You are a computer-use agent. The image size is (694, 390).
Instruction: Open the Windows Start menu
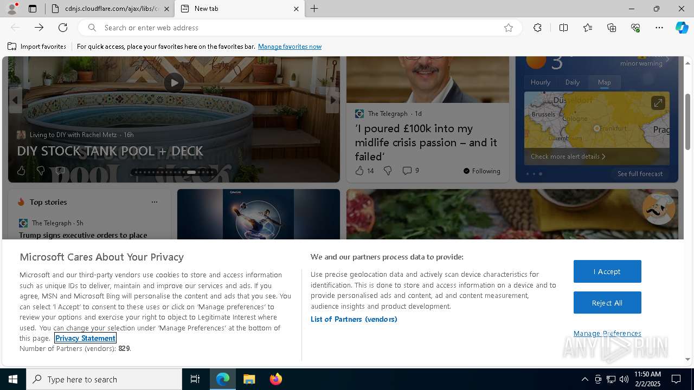coord(13,379)
